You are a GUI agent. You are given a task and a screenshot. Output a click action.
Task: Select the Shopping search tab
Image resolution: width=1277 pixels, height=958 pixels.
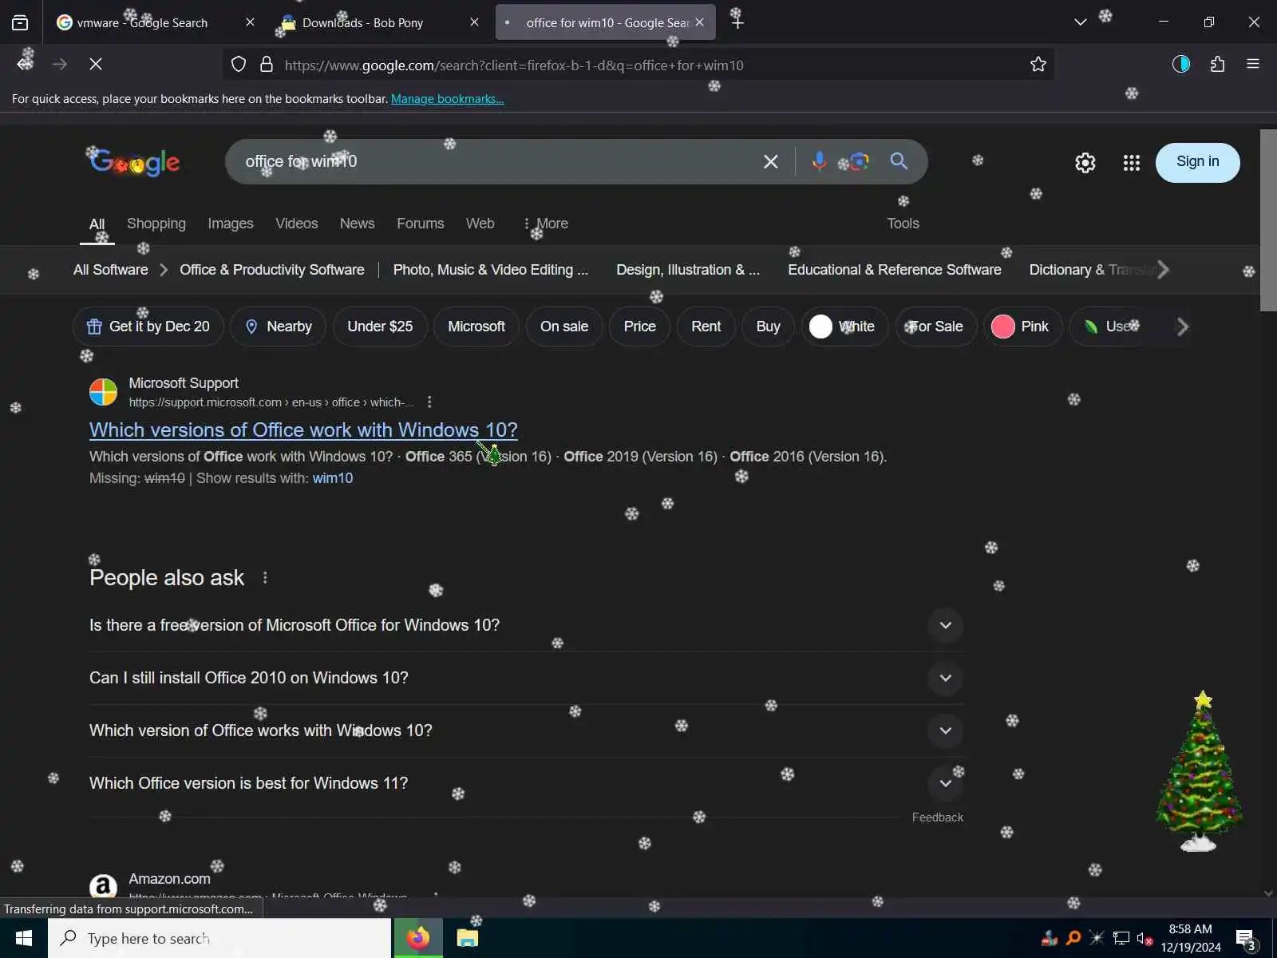(156, 224)
